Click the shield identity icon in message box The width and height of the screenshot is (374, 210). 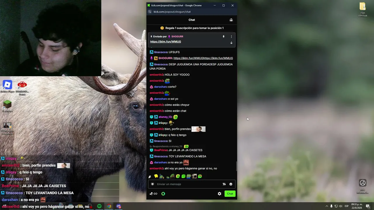pyautogui.click(x=153, y=184)
